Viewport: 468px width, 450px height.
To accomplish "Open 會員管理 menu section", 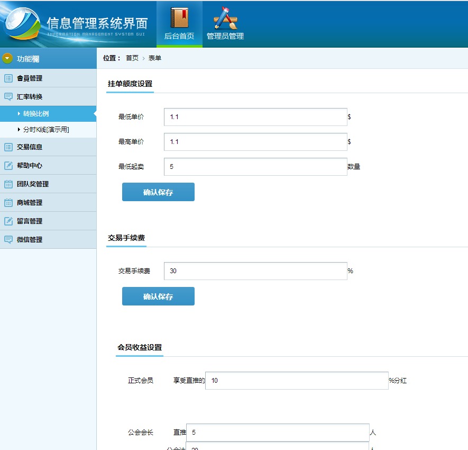I will pyautogui.click(x=48, y=78).
